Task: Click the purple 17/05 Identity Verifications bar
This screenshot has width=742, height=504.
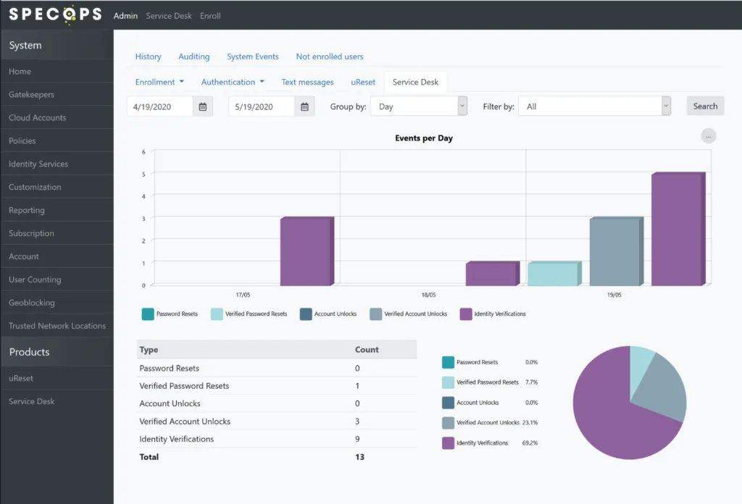Action: pos(307,251)
